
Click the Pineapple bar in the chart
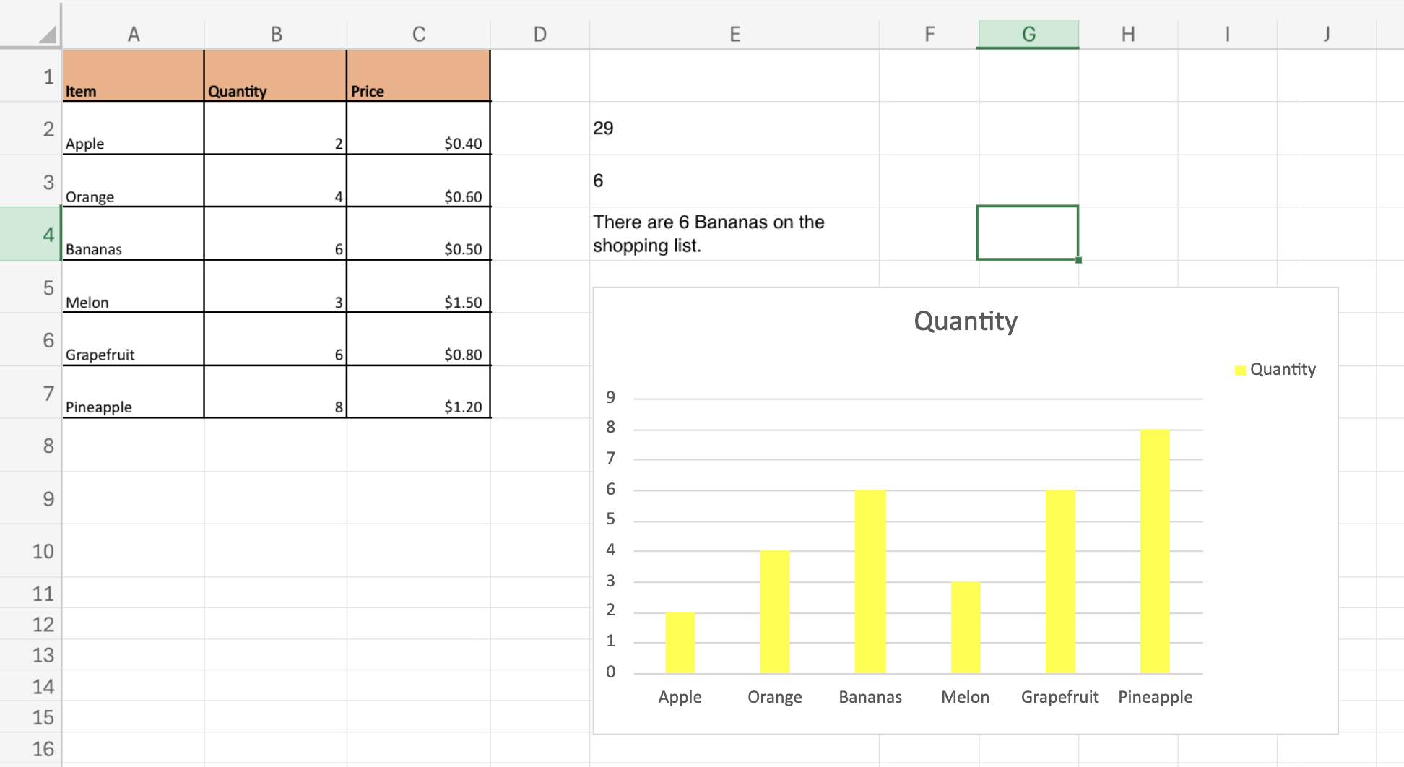[x=1155, y=551]
